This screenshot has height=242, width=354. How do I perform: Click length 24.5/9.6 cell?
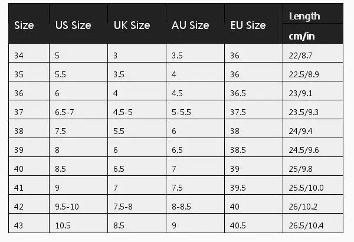click(313, 148)
